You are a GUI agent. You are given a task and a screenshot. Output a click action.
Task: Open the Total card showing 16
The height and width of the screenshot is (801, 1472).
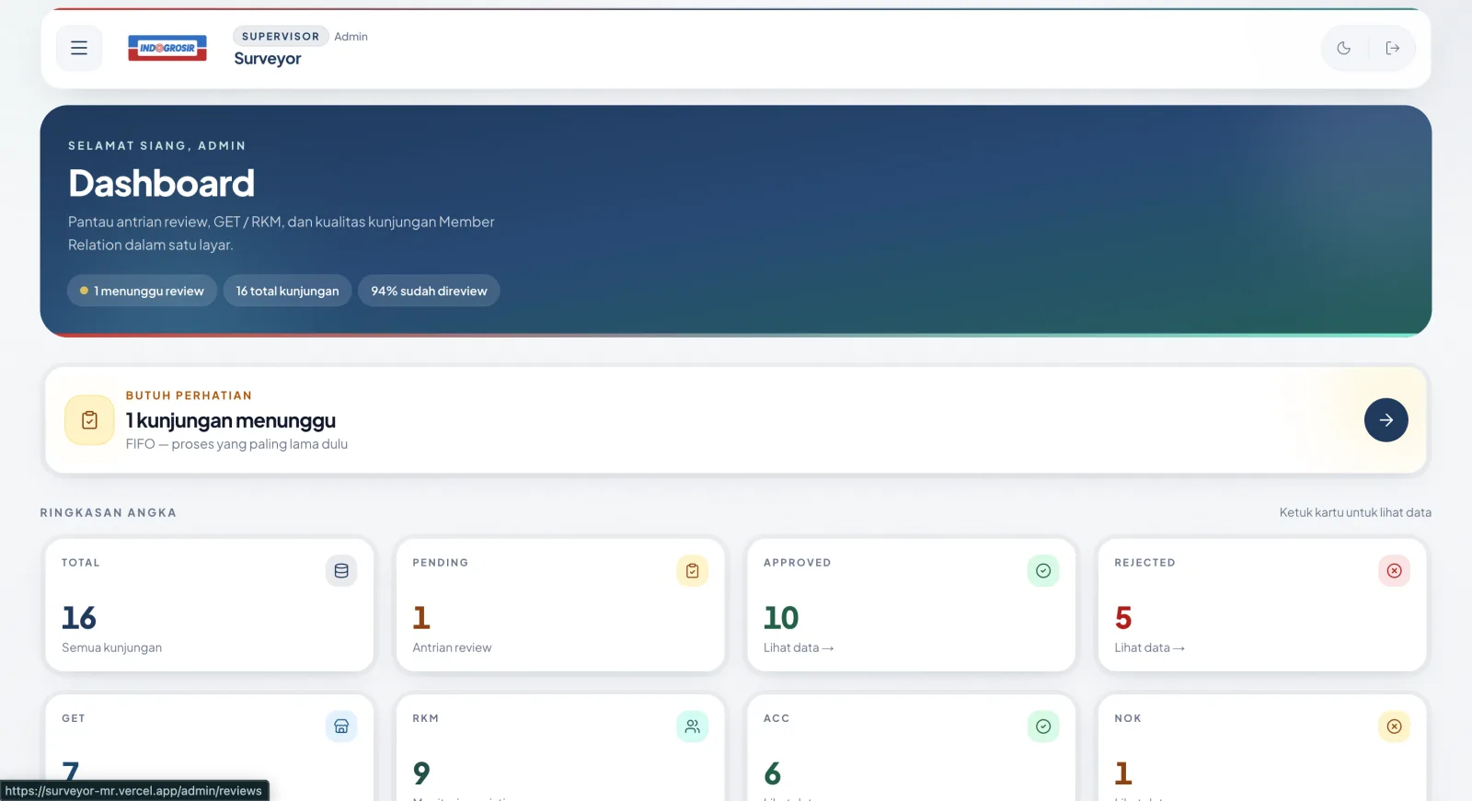coord(210,605)
